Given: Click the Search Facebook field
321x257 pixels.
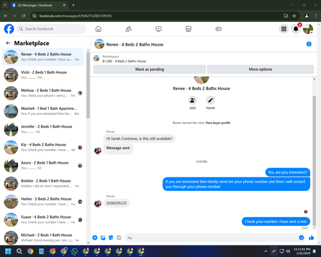Looking at the screenshot, I should pyautogui.click(x=51, y=29).
